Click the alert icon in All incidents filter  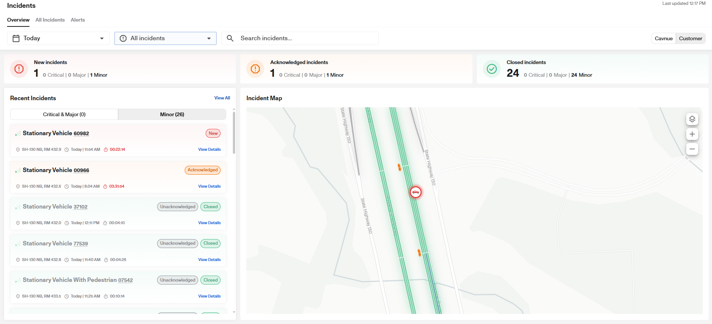(x=123, y=38)
